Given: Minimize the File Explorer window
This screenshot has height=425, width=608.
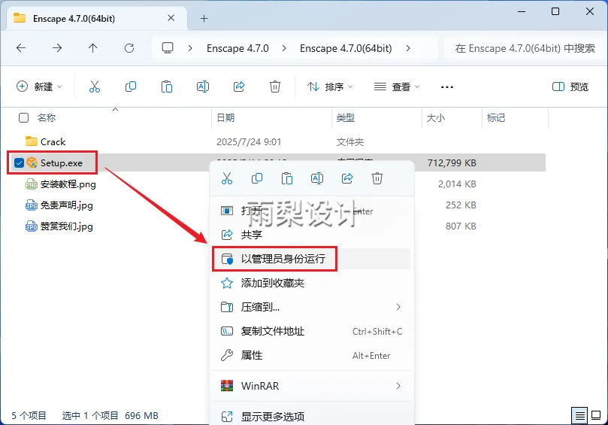Looking at the screenshot, I should point(522,11).
